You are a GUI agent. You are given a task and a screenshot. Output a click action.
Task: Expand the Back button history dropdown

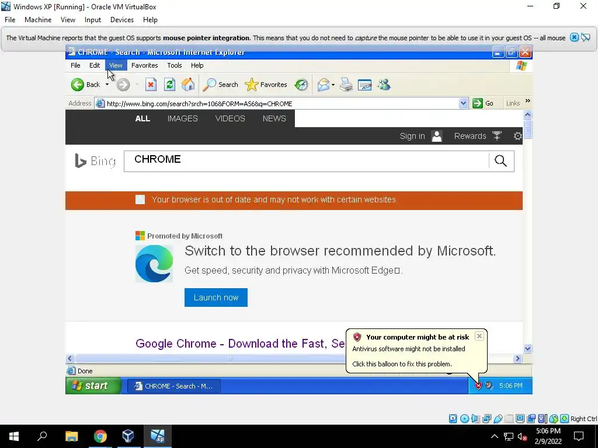107,85
